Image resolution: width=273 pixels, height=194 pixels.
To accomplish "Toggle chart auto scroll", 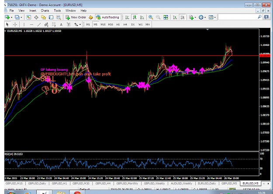I will [175, 17].
